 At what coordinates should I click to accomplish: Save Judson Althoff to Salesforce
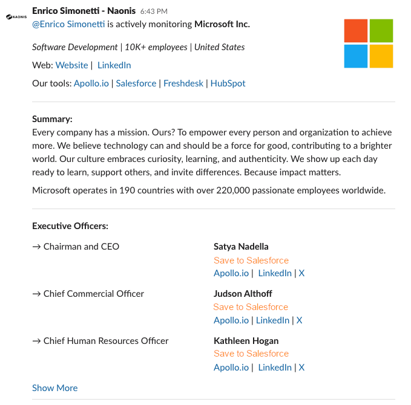pos(251,307)
